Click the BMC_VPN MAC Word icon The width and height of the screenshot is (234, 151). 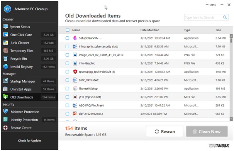75,80
